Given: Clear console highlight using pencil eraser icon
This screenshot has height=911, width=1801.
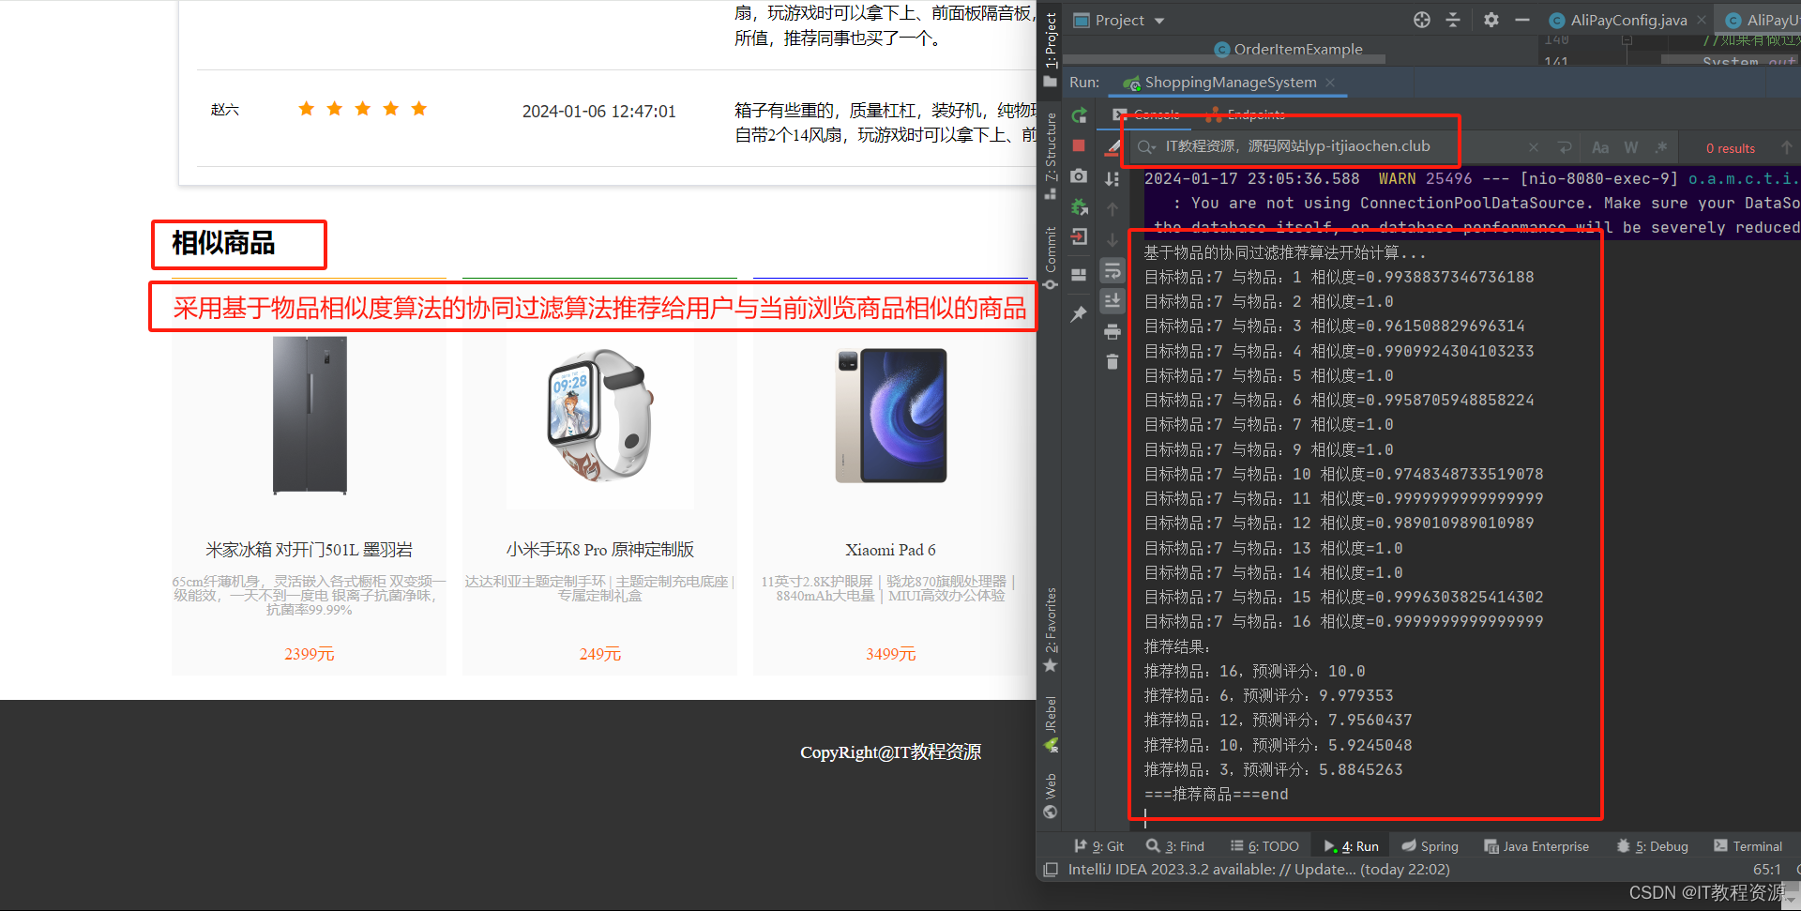Looking at the screenshot, I should click(x=1112, y=147).
